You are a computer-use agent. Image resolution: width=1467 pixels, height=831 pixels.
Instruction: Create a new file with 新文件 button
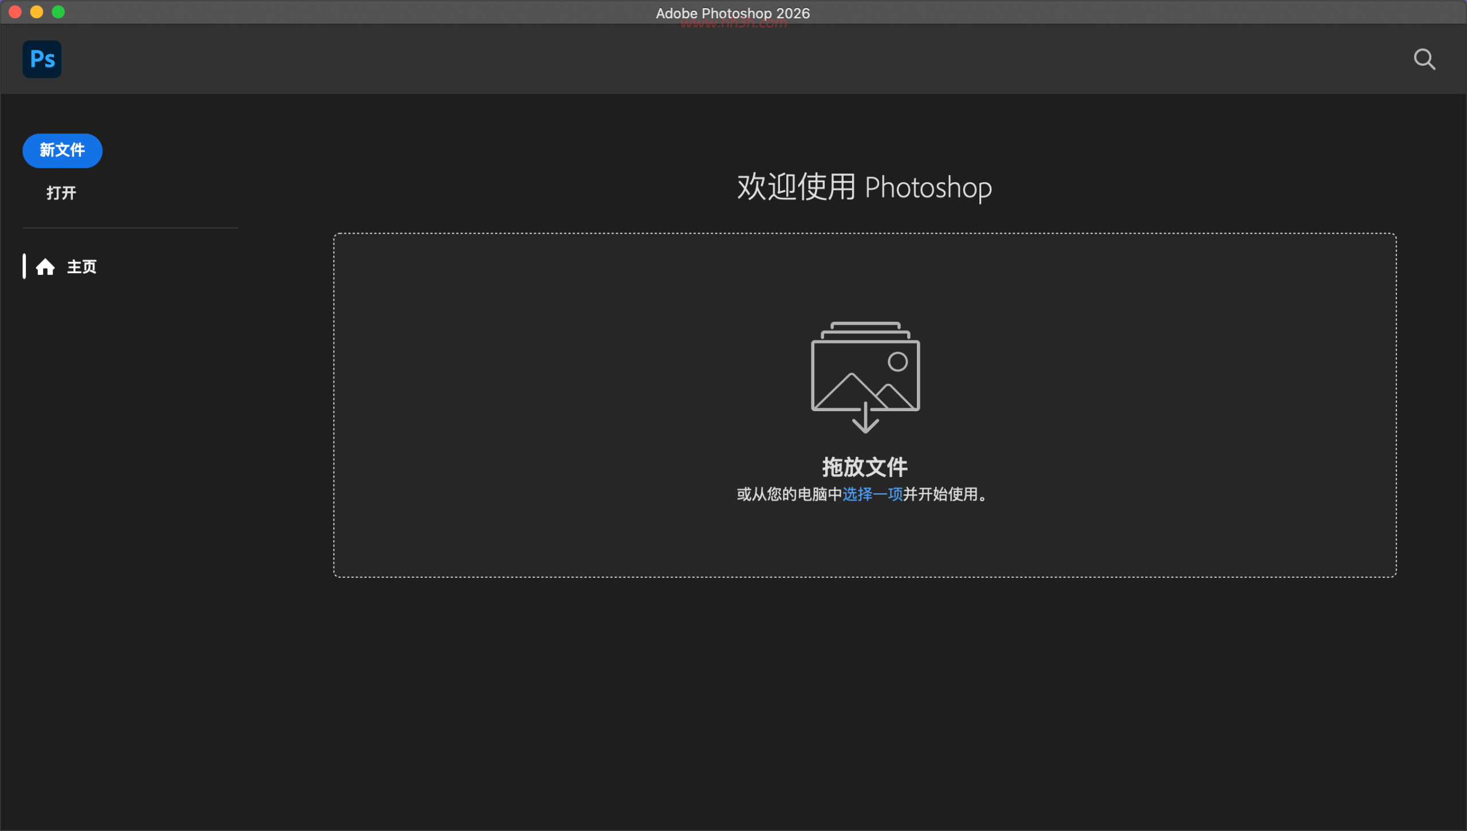point(62,151)
